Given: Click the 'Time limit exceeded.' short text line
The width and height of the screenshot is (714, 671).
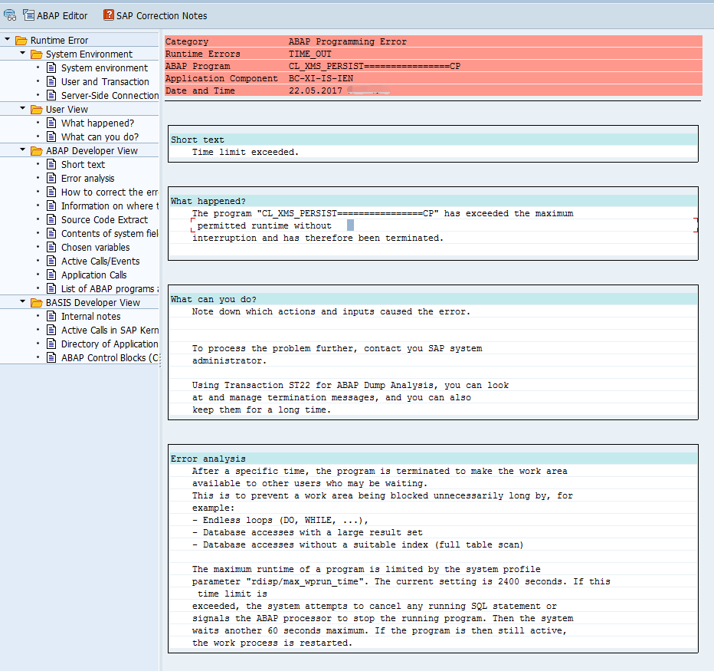Looking at the screenshot, I should click(x=245, y=153).
